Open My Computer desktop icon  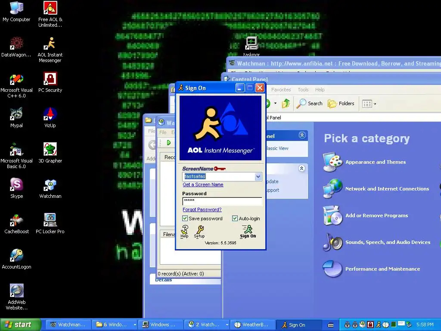click(x=16, y=11)
